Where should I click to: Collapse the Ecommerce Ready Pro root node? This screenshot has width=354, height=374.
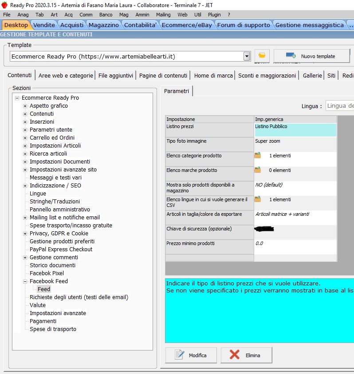17,98
